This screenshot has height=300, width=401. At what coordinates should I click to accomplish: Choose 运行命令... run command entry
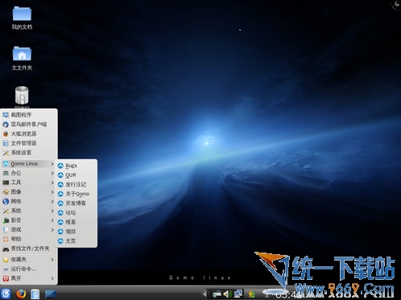29,269
